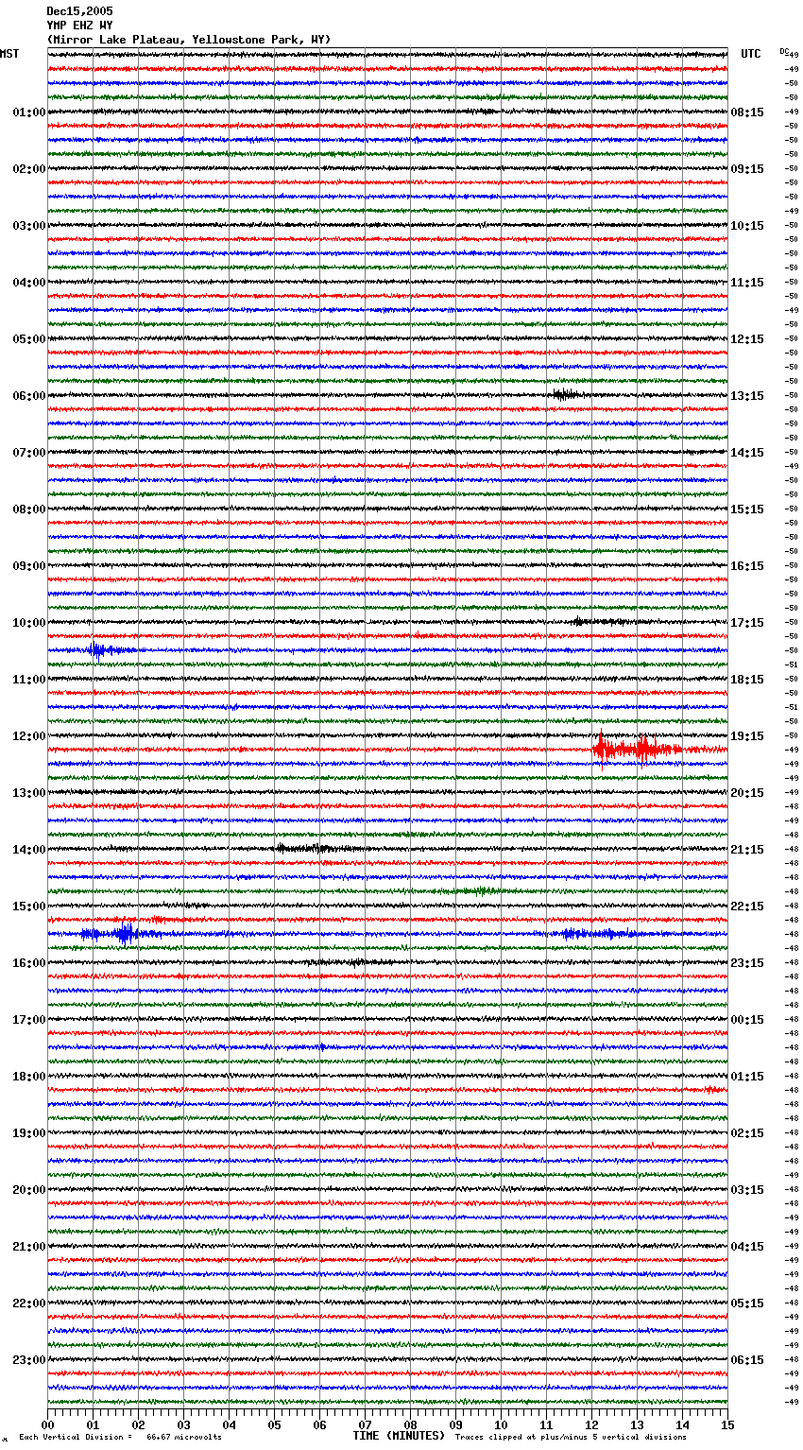This screenshot has width=803, height=1450.
Task: Select the 20:00 MST row label
Action: pyautogui.click(x=29, y=1190)
